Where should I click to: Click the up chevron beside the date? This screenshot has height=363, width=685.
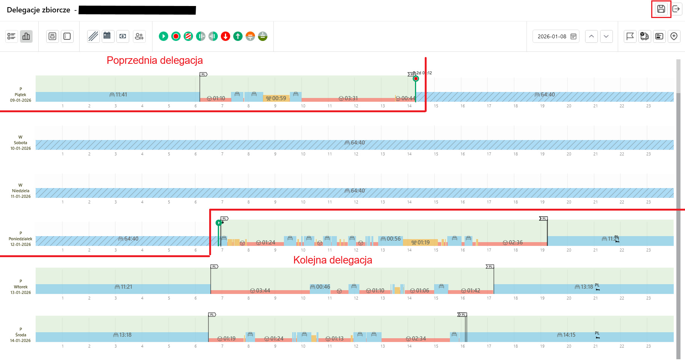[x=591, y=36]
